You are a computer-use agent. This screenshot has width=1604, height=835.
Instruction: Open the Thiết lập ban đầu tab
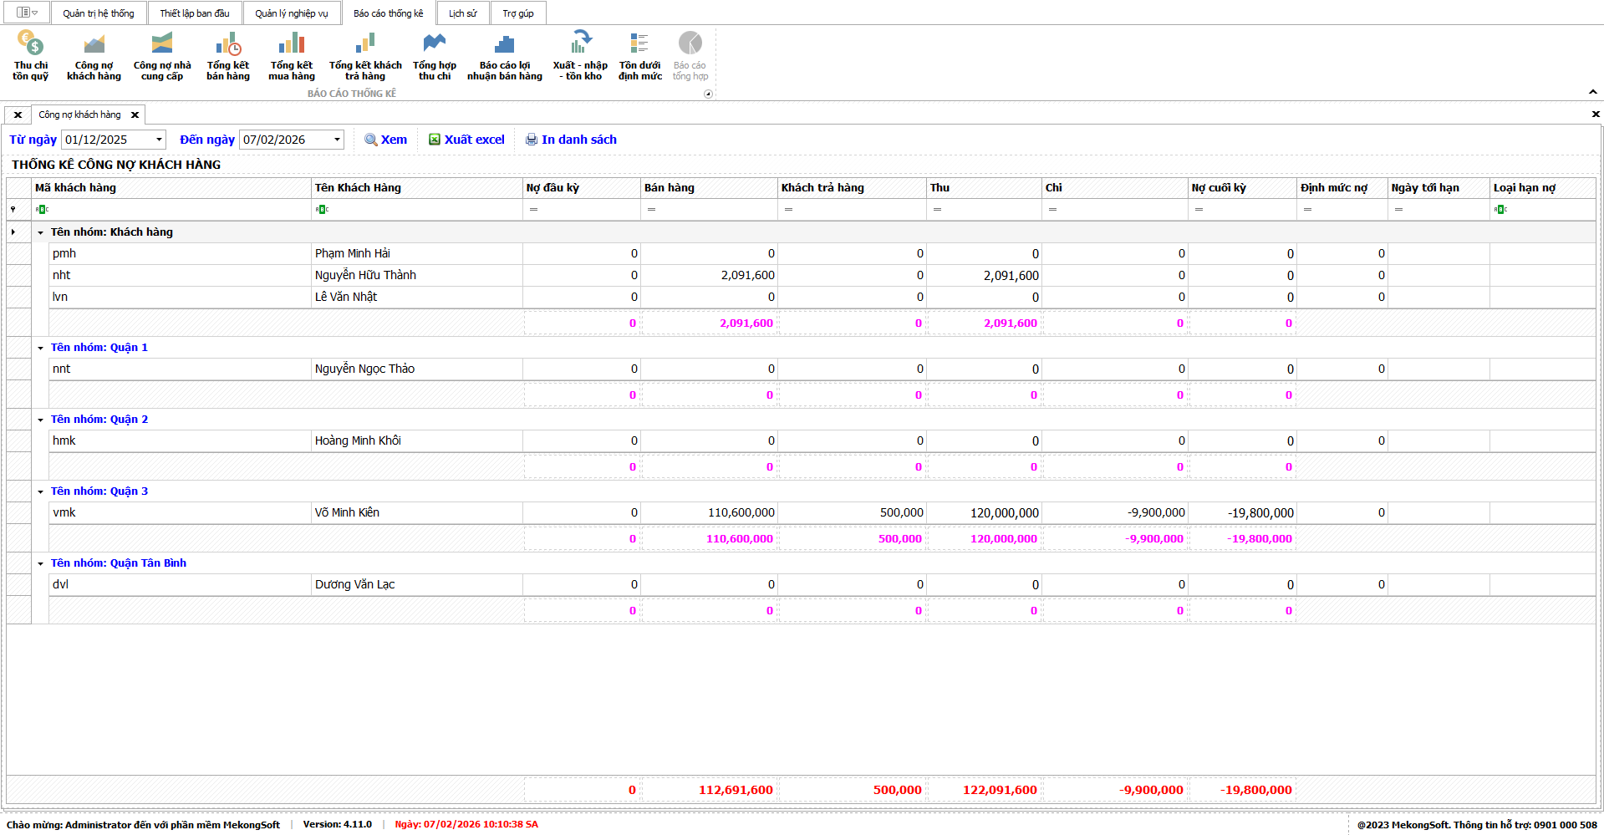195,13
